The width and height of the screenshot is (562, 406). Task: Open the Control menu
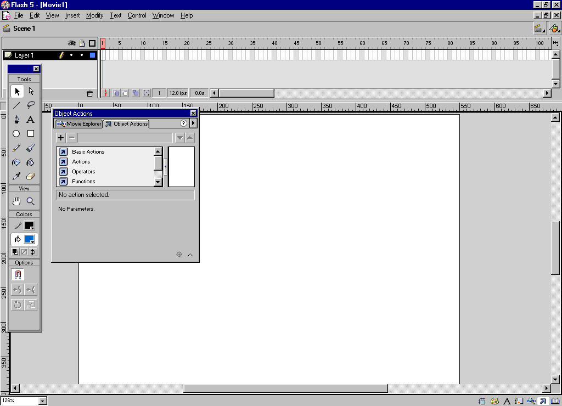(137, 15)
